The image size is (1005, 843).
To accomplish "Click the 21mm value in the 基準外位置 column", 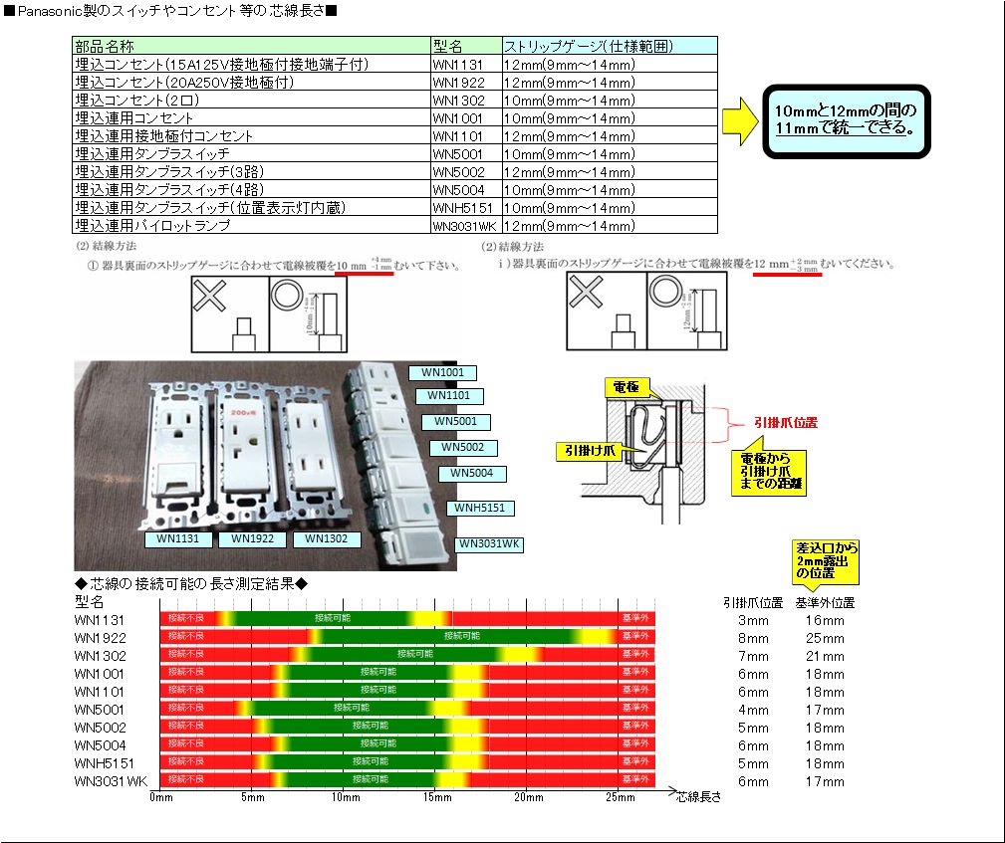I will click(825, 656).
